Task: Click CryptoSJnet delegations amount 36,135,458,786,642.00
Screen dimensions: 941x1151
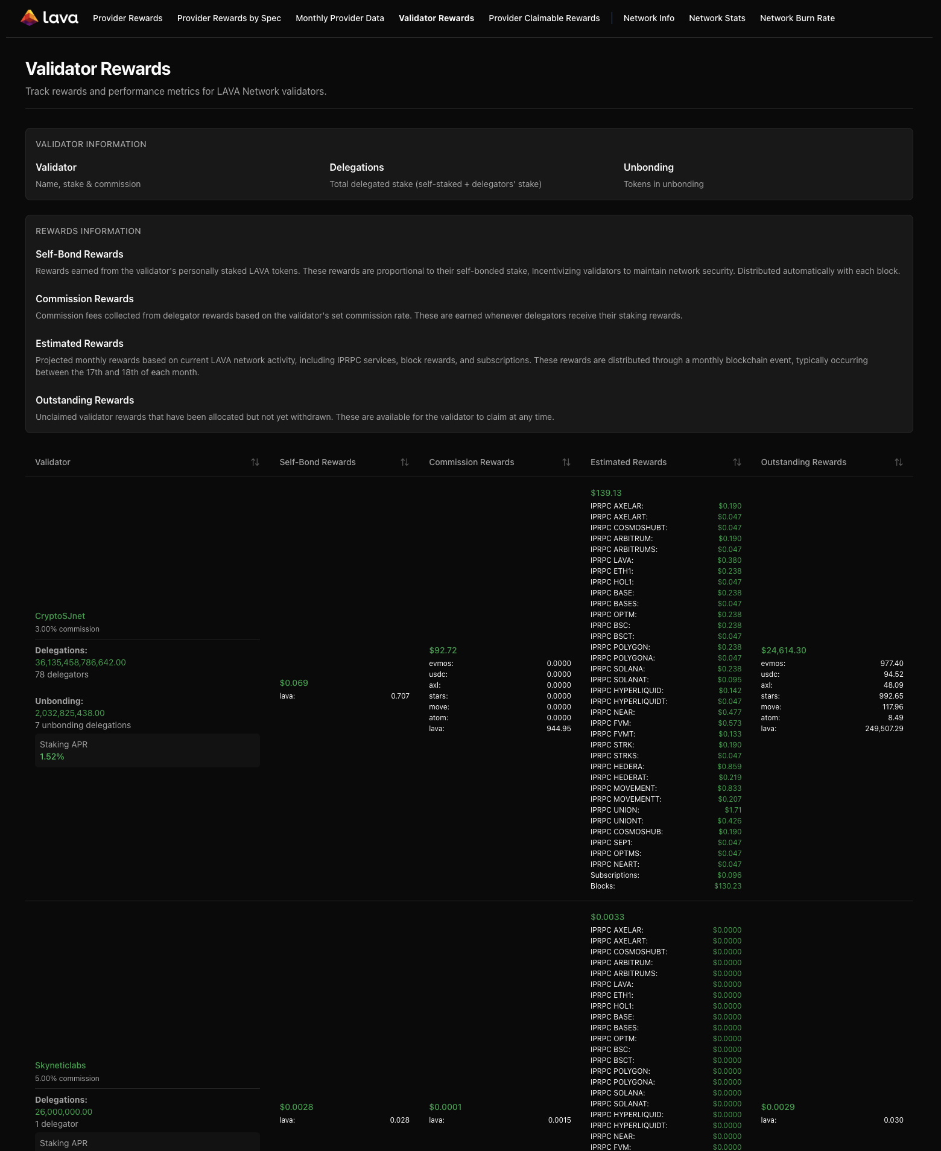Action: tap(80, 662)
